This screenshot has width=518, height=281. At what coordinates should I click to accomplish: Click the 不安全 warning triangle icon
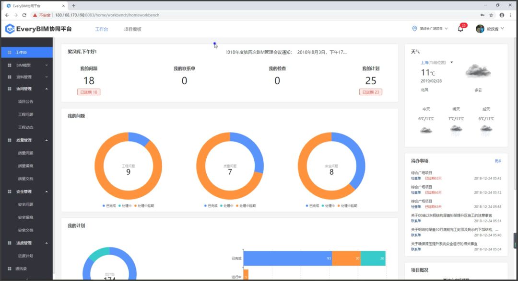point(35,15)
